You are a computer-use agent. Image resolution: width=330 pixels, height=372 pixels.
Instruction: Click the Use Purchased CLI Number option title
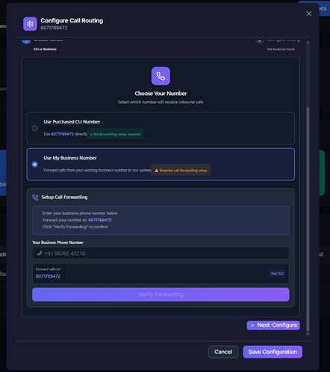(72, 122)
